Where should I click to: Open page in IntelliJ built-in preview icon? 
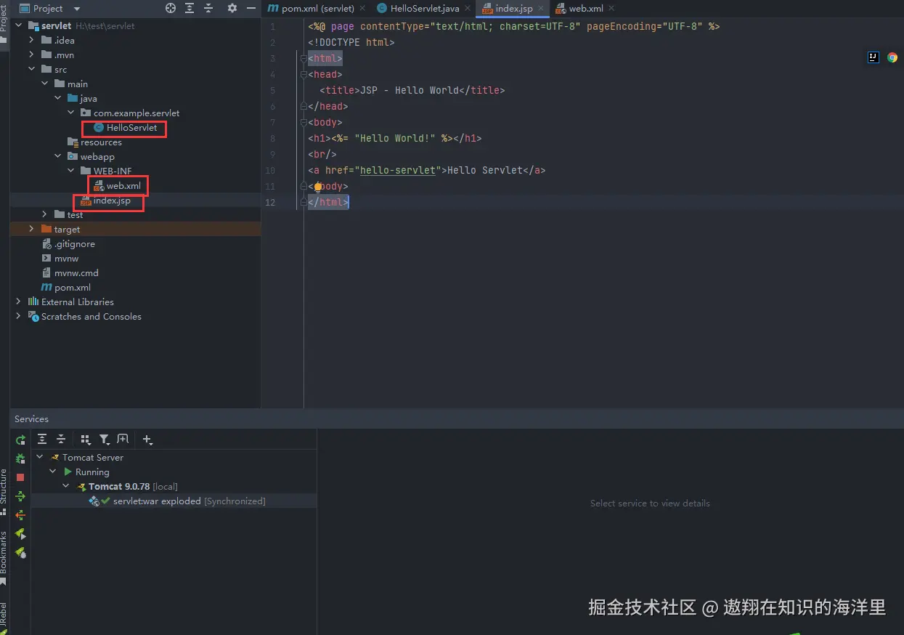(874, 57)
